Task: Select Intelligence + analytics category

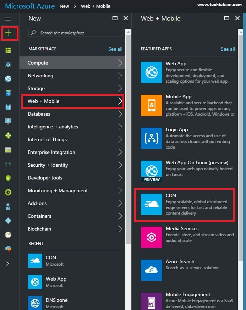Action: click(72, 127)
